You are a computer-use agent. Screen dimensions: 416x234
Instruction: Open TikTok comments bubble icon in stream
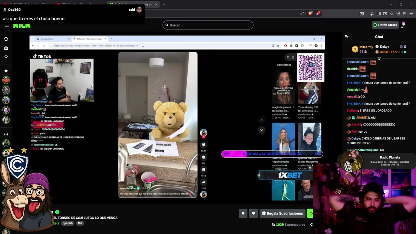coord(203,157)
